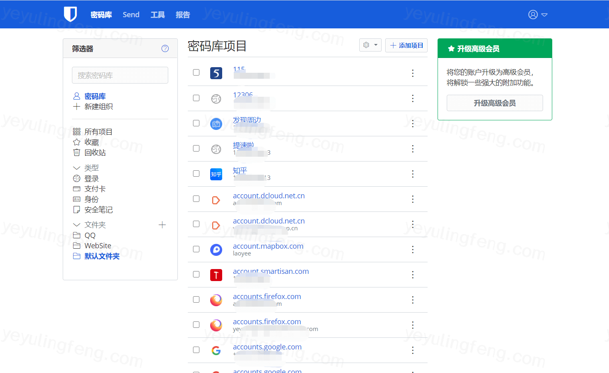
Task: Add a new folder with plus icon
Action: pos(162,225)
